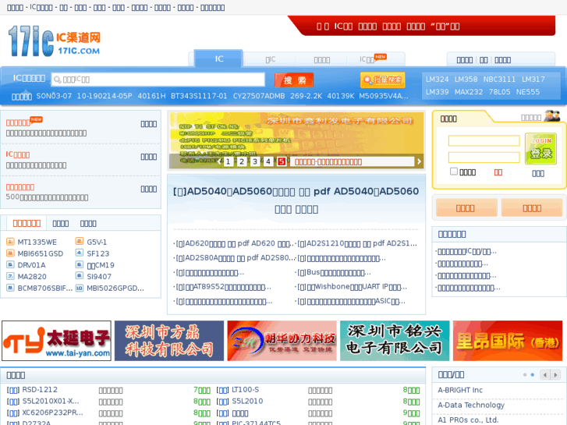Click recent search SON03-07
This screenshot has width=567, height=425.
pyautogui.click(x=54, y=96)
